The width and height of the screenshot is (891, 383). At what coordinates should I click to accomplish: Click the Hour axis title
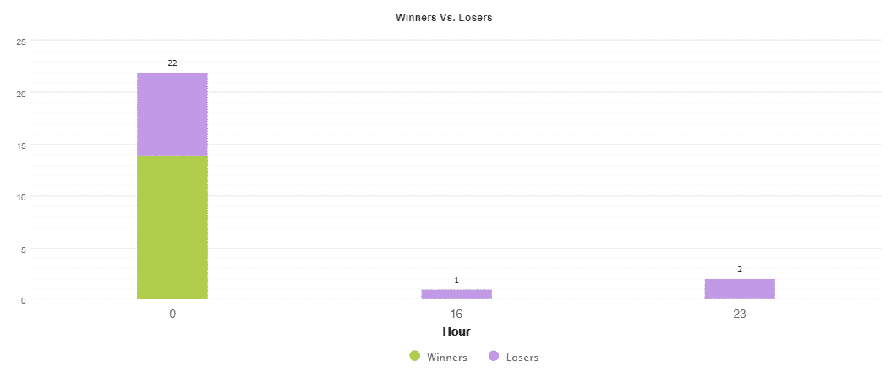point(456,331)
